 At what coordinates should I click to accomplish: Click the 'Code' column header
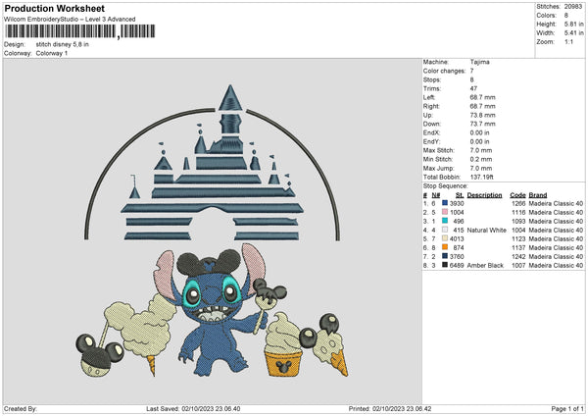coord(517,195)
